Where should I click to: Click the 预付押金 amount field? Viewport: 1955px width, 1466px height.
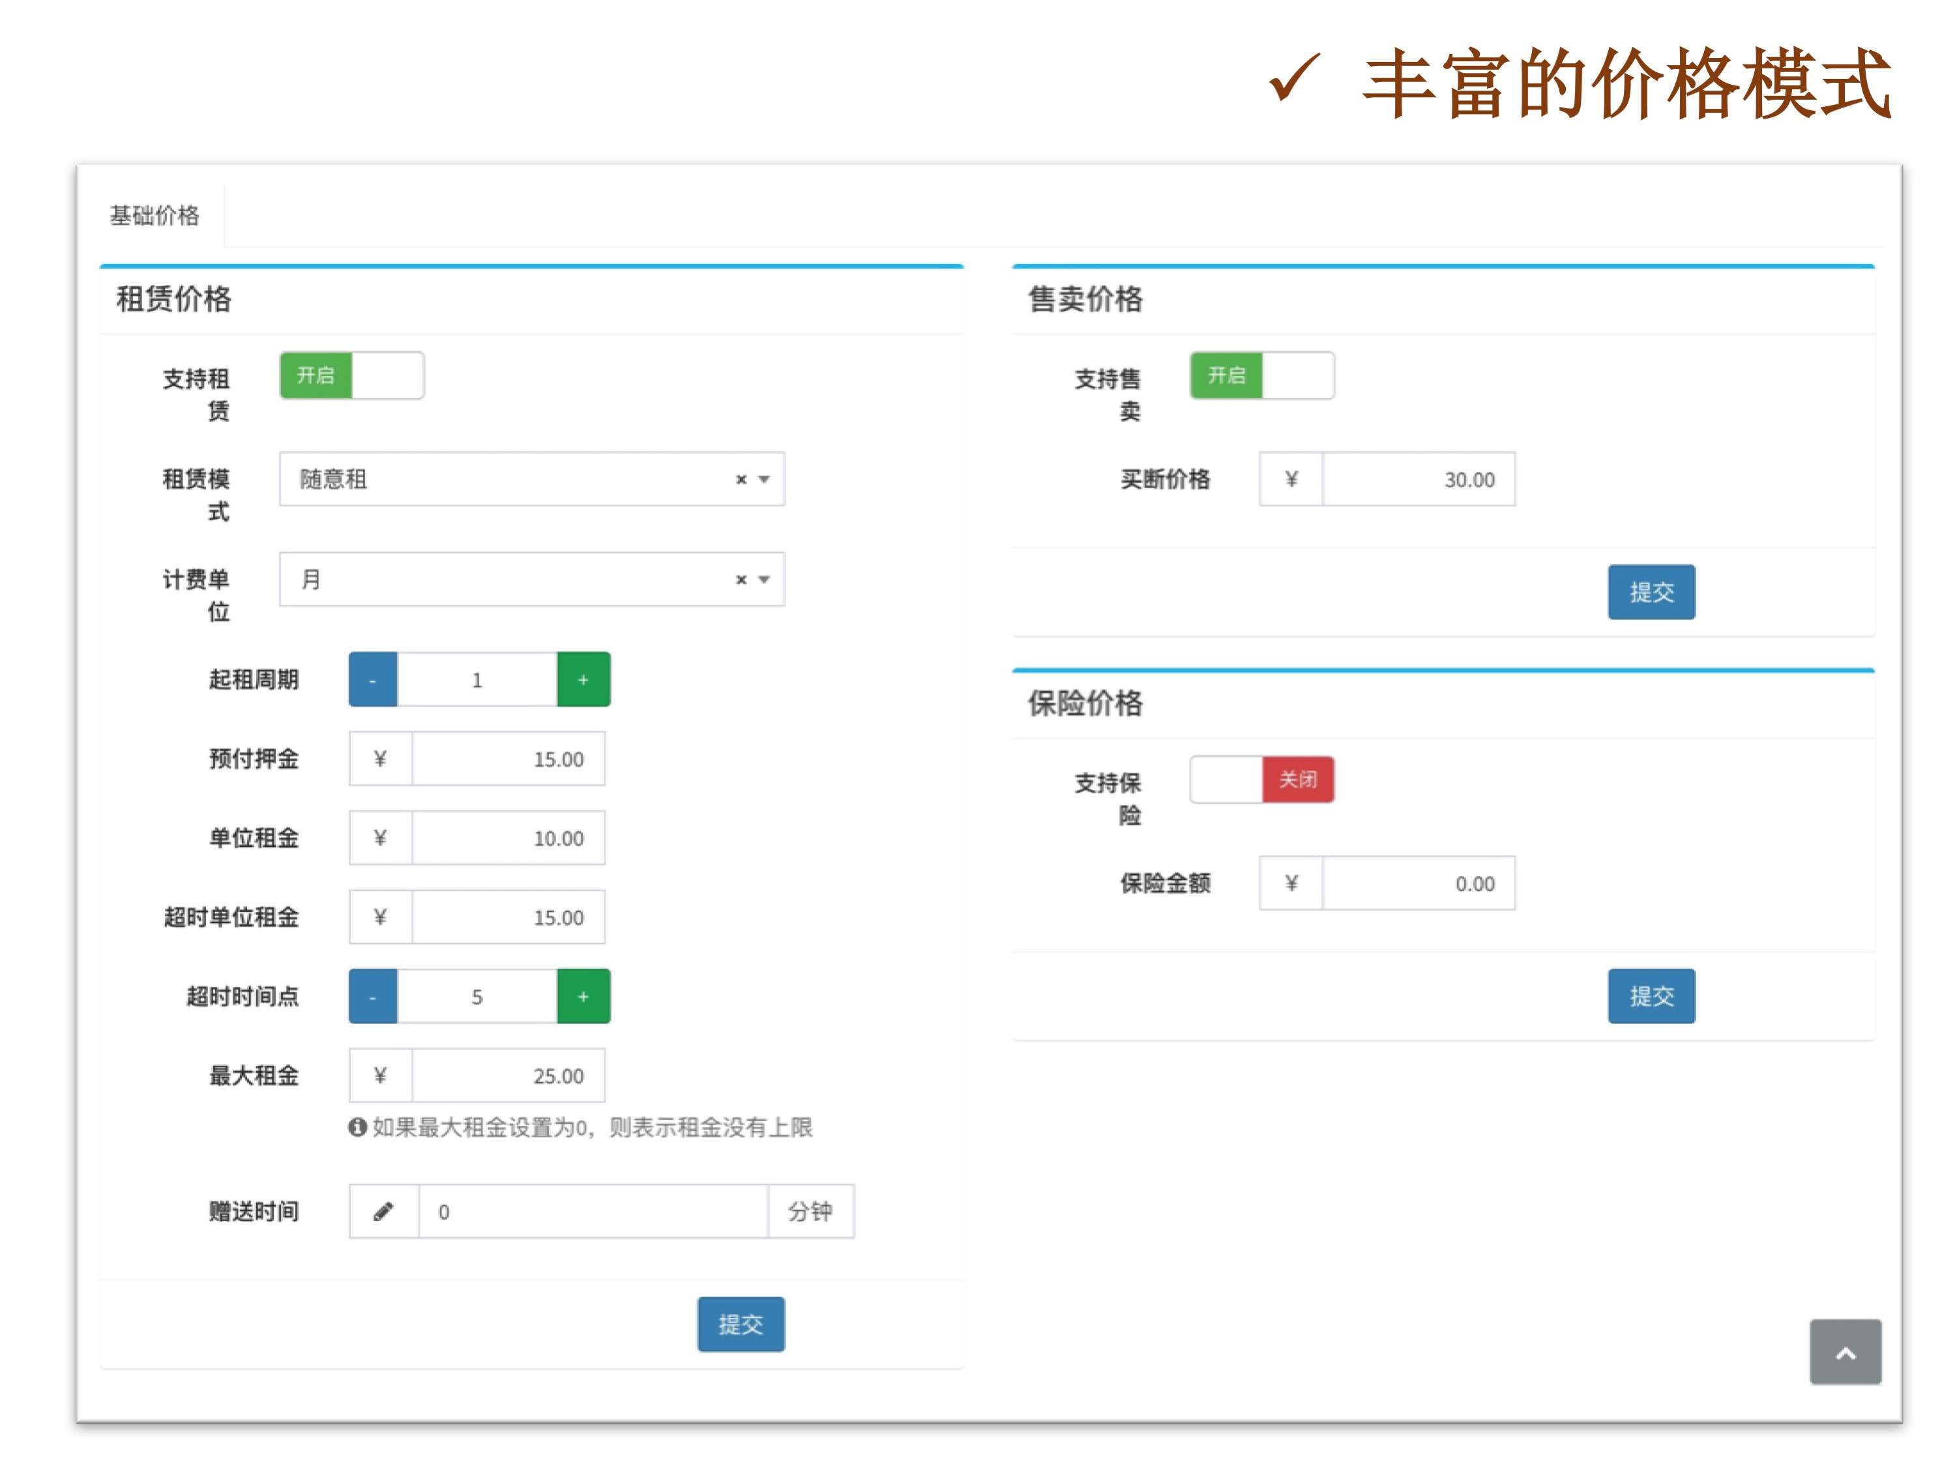click(x=508, y=759)
